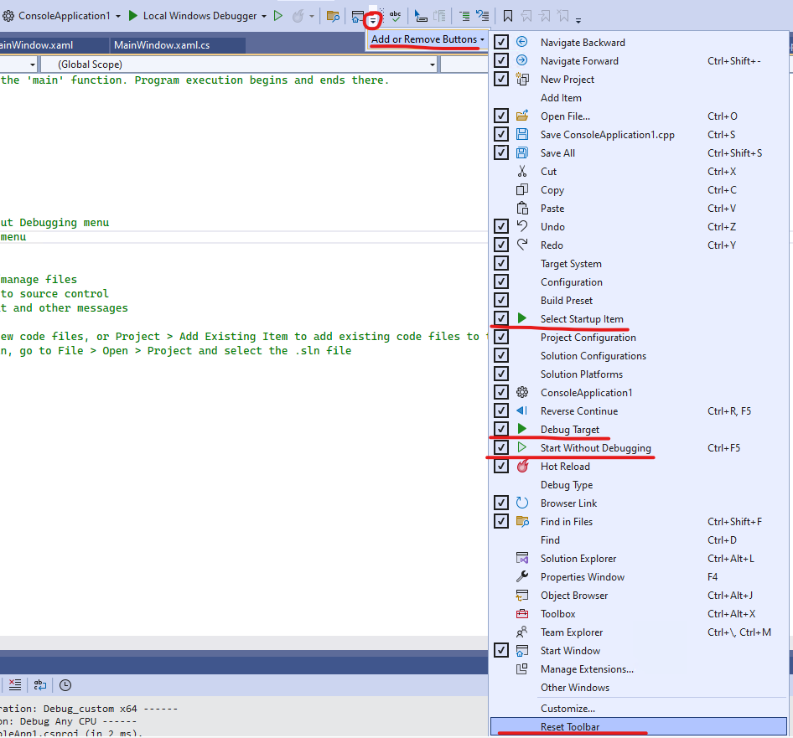Click the uncomment lines toolbar icon

point(483,16)
